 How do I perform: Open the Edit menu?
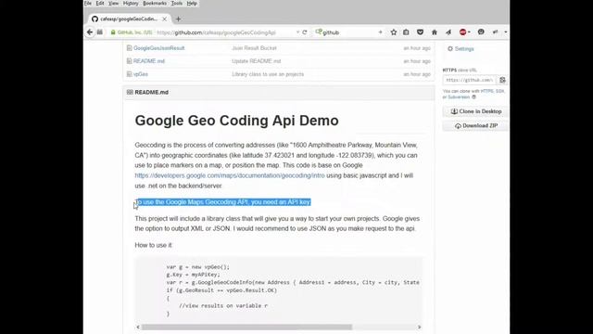tap(100, 3)
